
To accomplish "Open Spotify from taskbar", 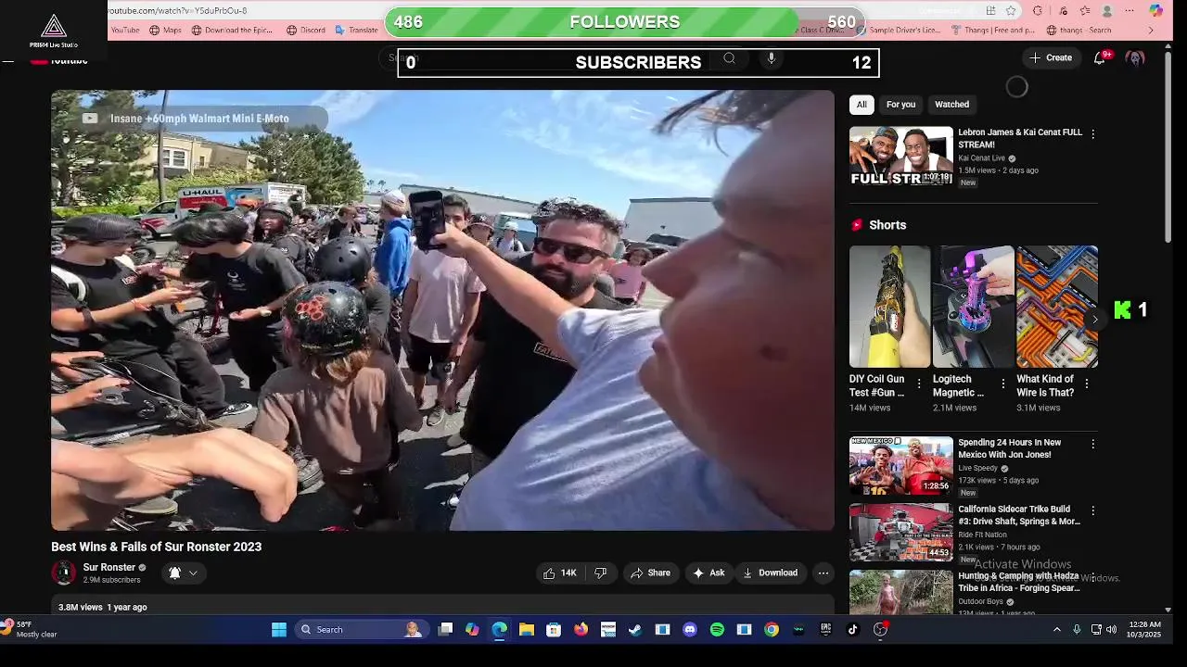I will pos(717,630).
